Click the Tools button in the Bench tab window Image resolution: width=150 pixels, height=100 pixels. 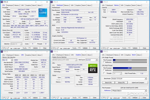point(124,97)
